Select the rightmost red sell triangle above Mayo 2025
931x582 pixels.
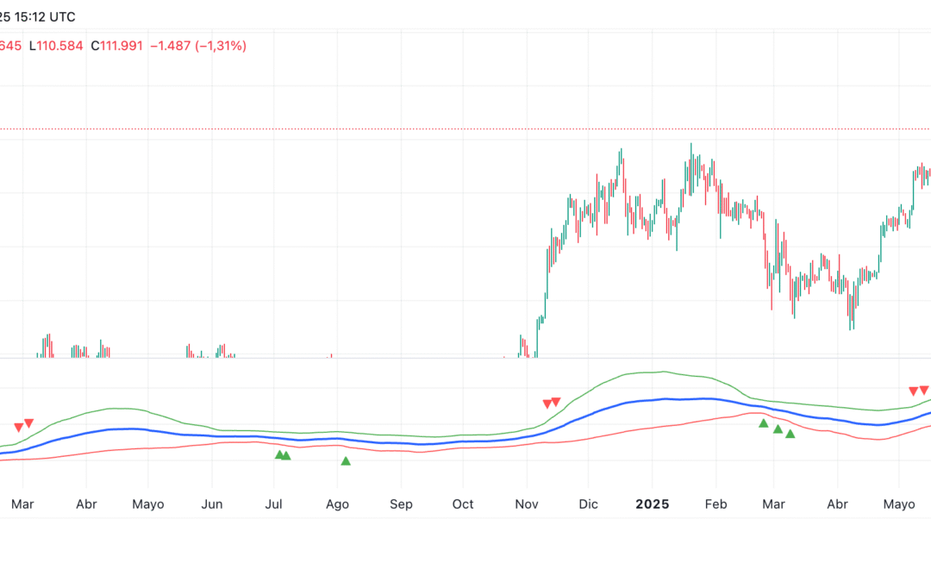(924, 391)
